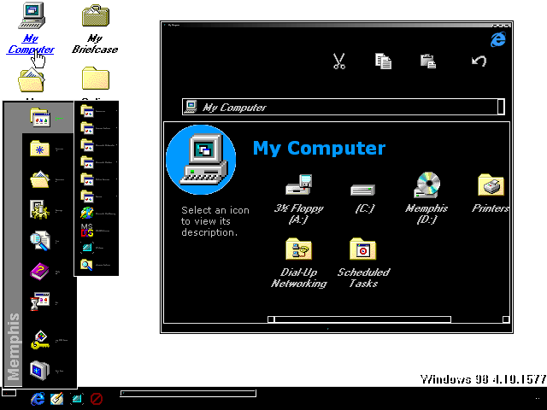Select the 3½ Floppy (A:) drive icon
Screen dimensions: 547x410
298,199
